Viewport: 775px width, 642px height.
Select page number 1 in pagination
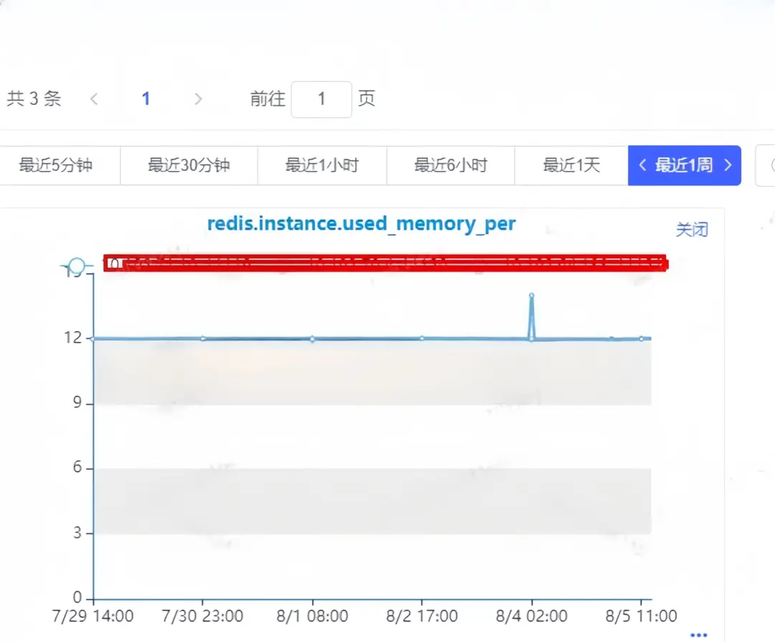[146, 99]
